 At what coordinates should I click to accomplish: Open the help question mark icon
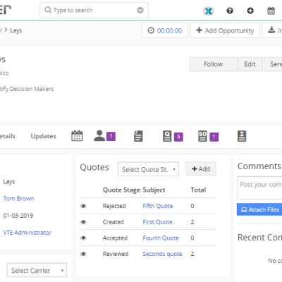[230, 11]
